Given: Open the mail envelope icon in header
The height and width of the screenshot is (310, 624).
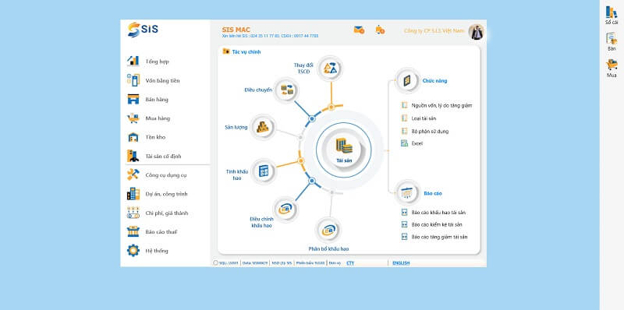Looking at the screenshot, I should (359, 30).
